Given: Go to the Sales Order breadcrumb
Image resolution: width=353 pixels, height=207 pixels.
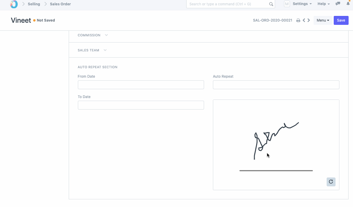Looking at the screenshot, I should [60, 4].
